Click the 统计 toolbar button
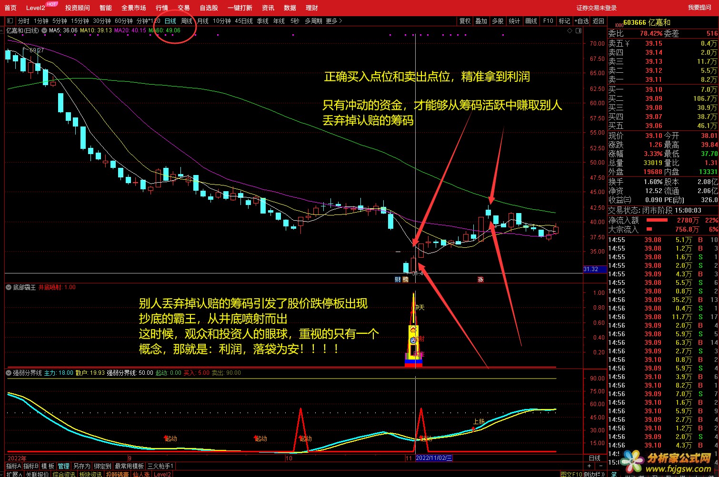The width and height of the screenshot is (719, 477). 515,21
